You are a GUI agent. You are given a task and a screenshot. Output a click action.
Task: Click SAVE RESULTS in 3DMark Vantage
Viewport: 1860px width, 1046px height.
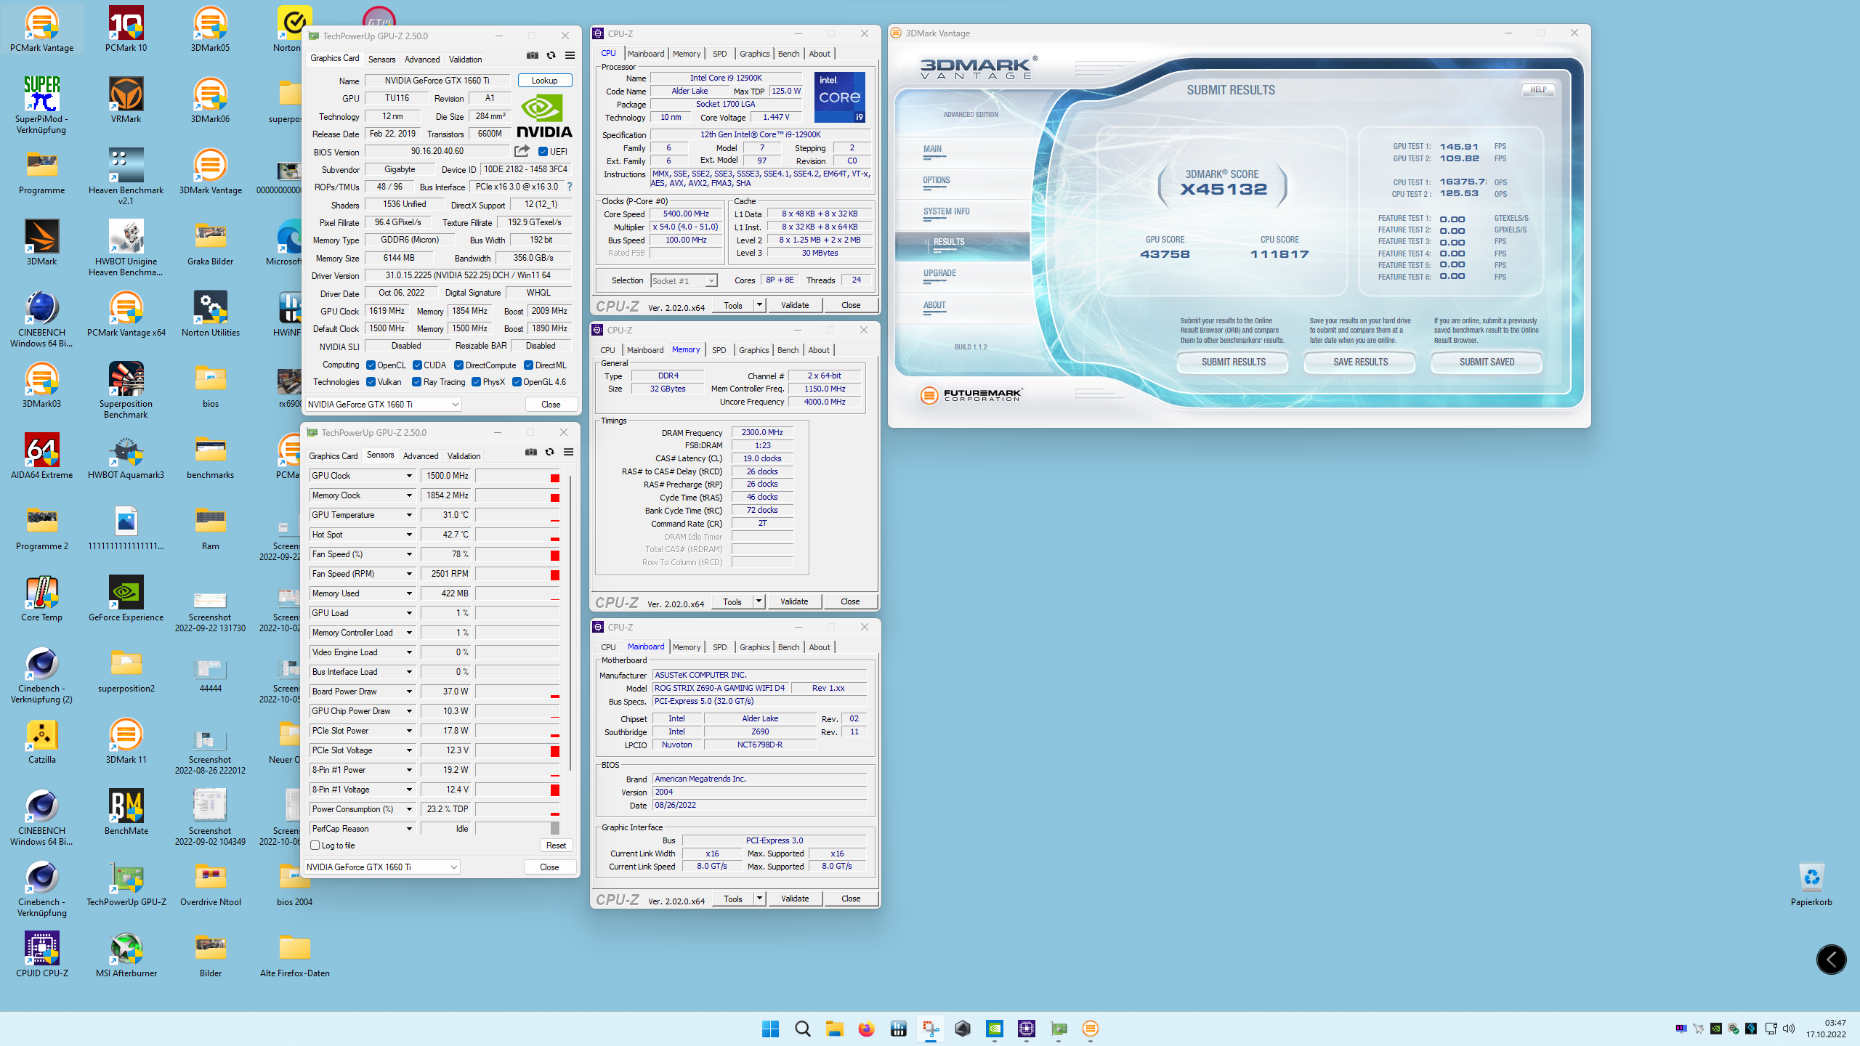[1360, 362]
